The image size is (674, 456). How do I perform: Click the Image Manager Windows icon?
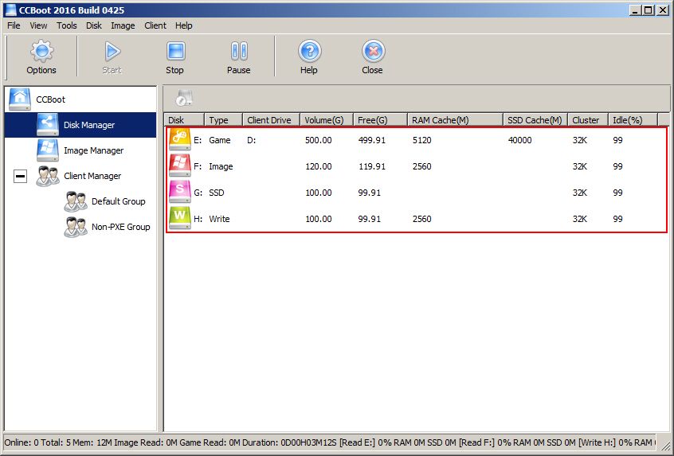[x=47, y=150]
